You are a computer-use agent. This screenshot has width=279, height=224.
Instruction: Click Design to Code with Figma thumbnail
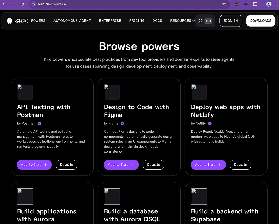pyautogui.click(x=112, y=92)
